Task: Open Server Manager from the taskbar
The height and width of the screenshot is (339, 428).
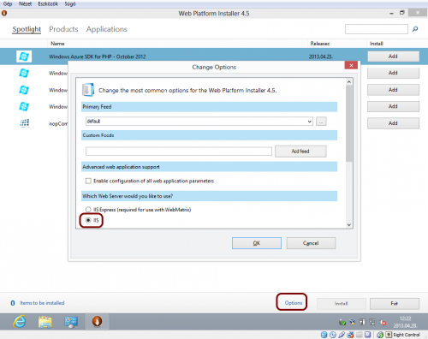Action: (71, 322)
